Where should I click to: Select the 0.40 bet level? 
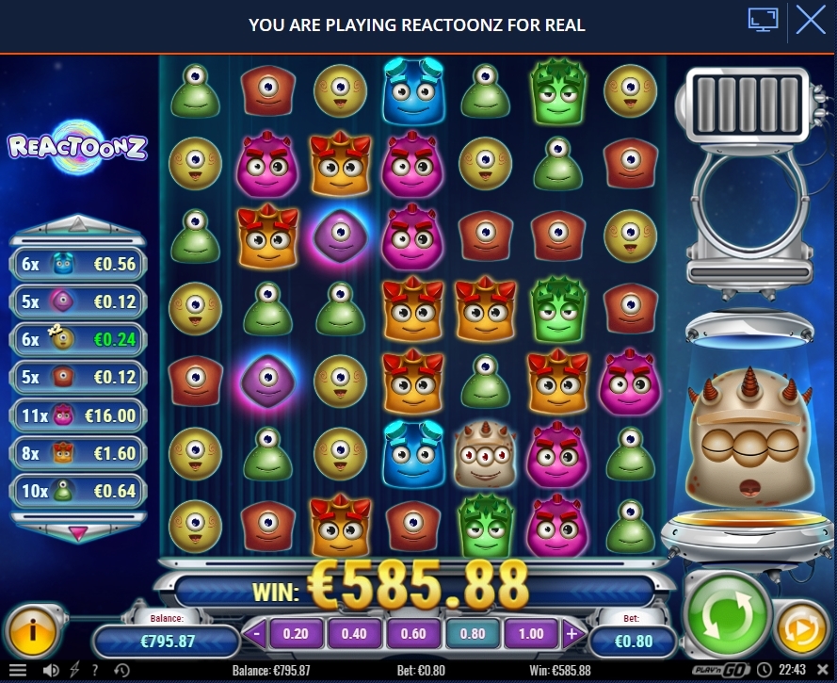[x=354, y=634]
